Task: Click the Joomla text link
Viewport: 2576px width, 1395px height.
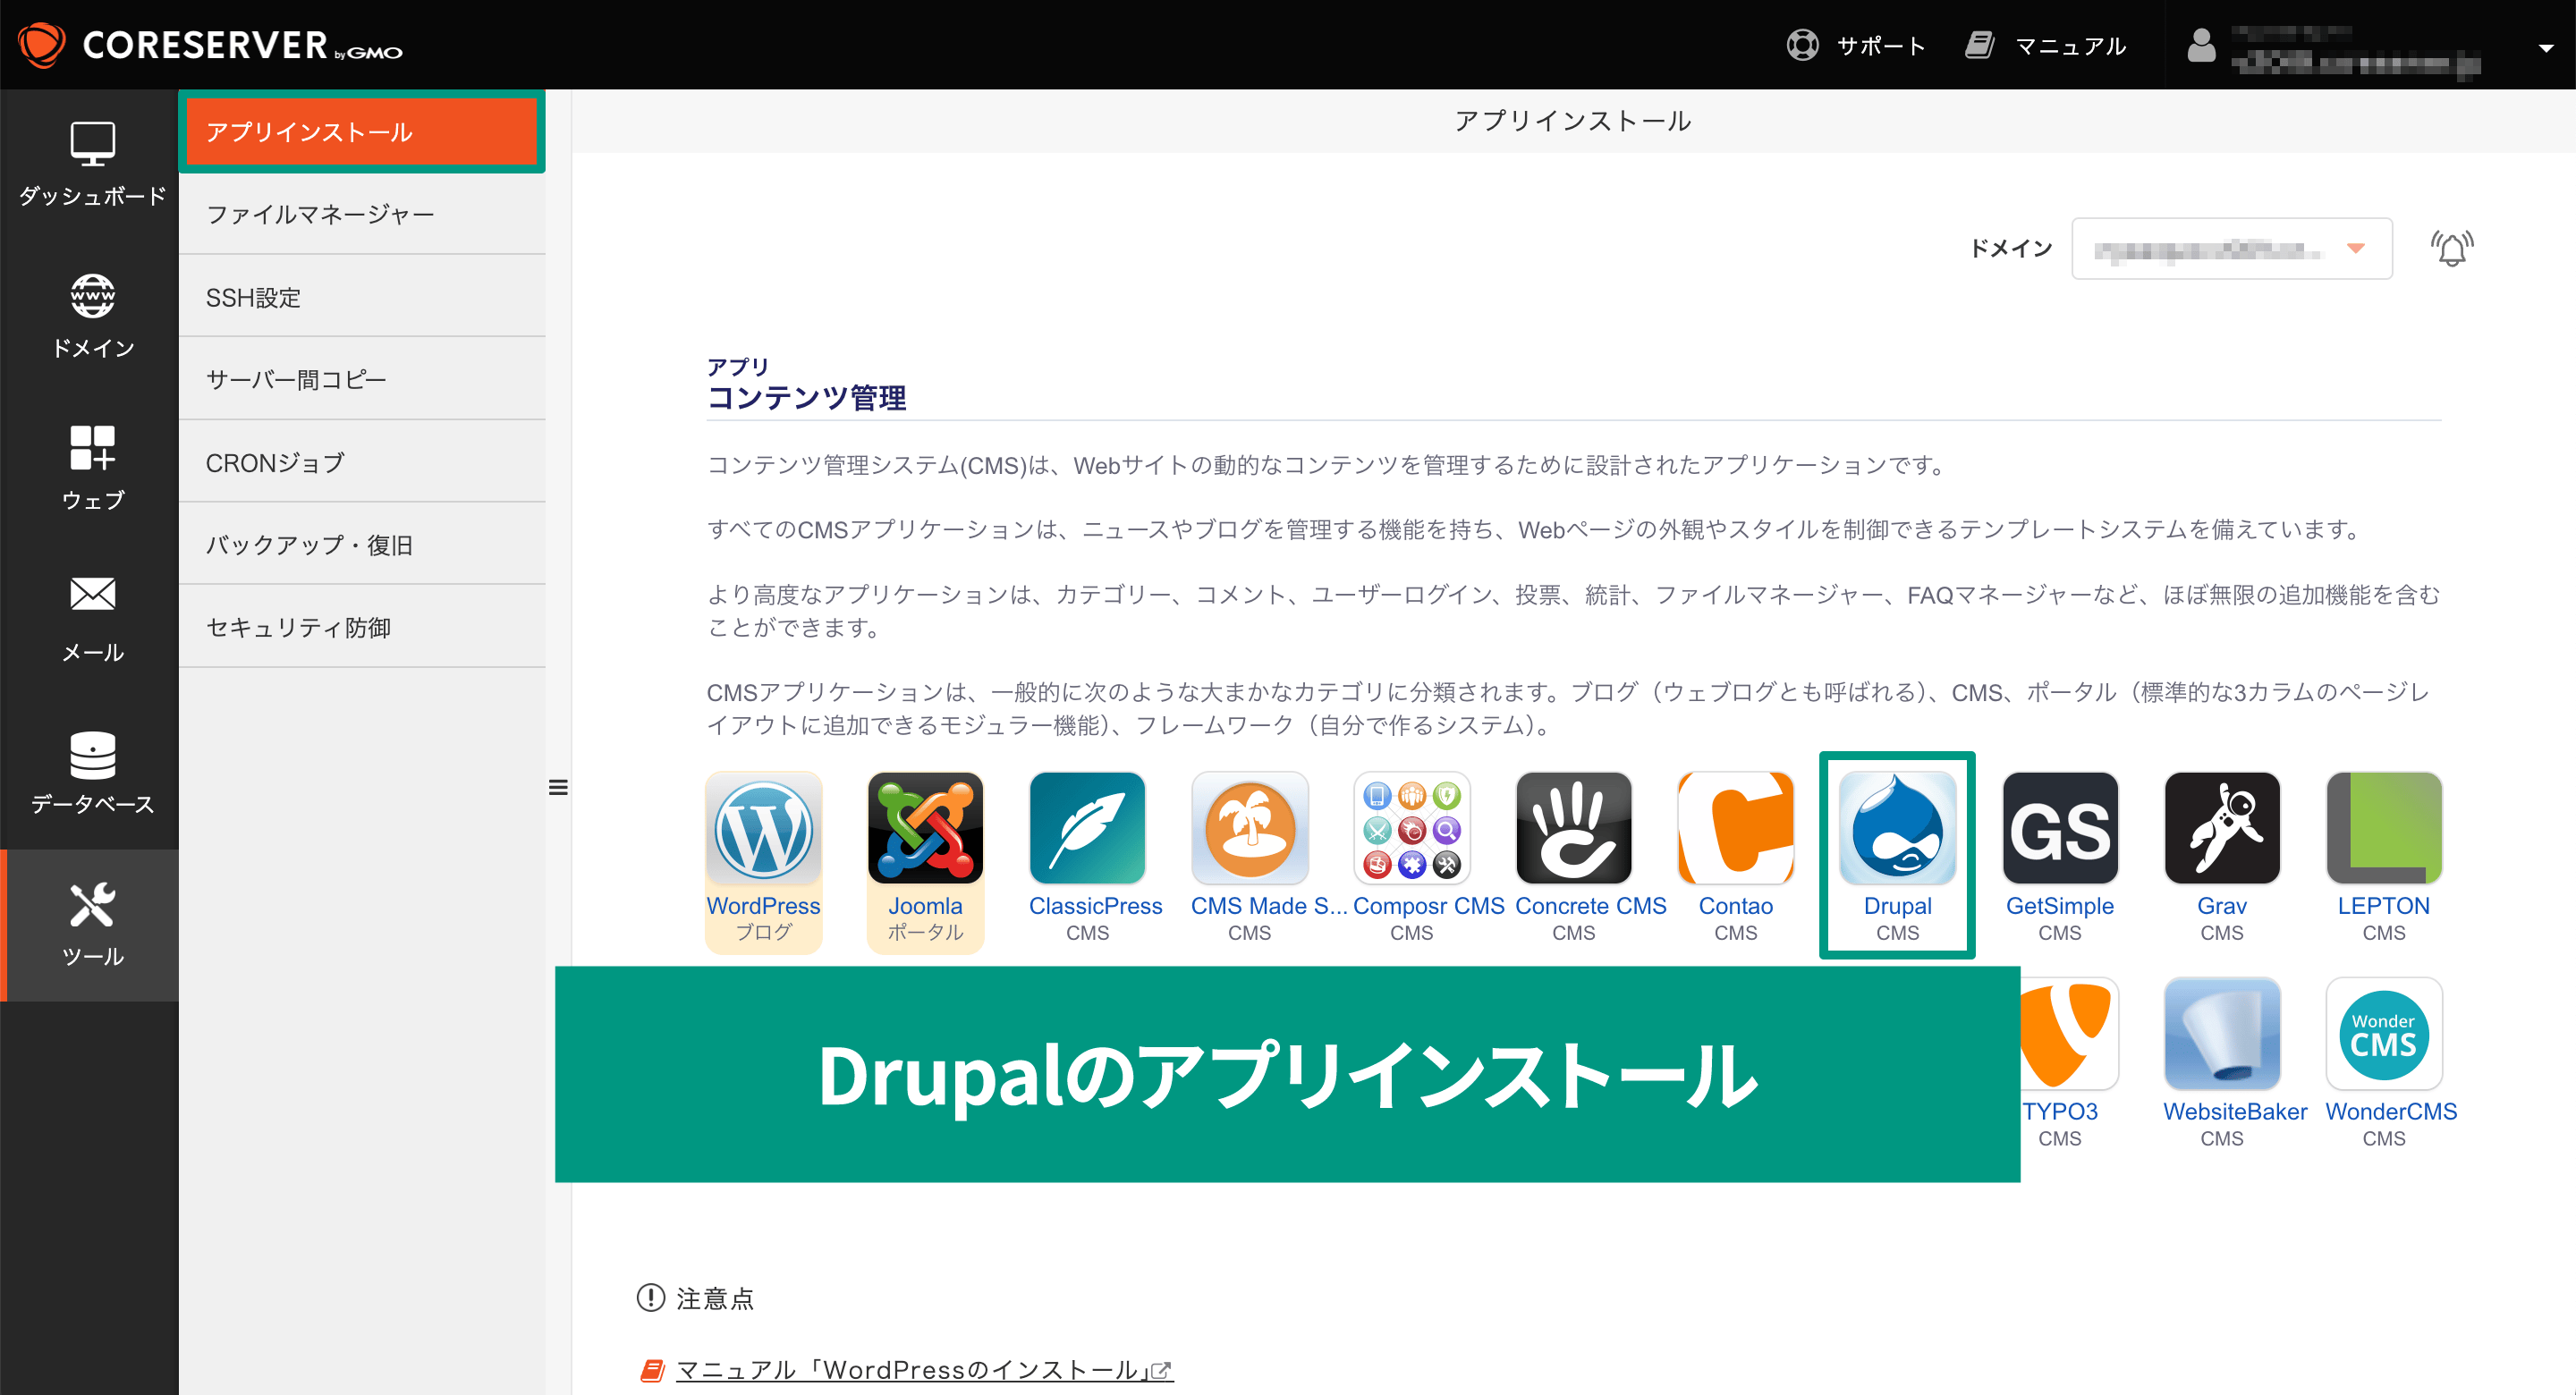Action: coord(925,906)
